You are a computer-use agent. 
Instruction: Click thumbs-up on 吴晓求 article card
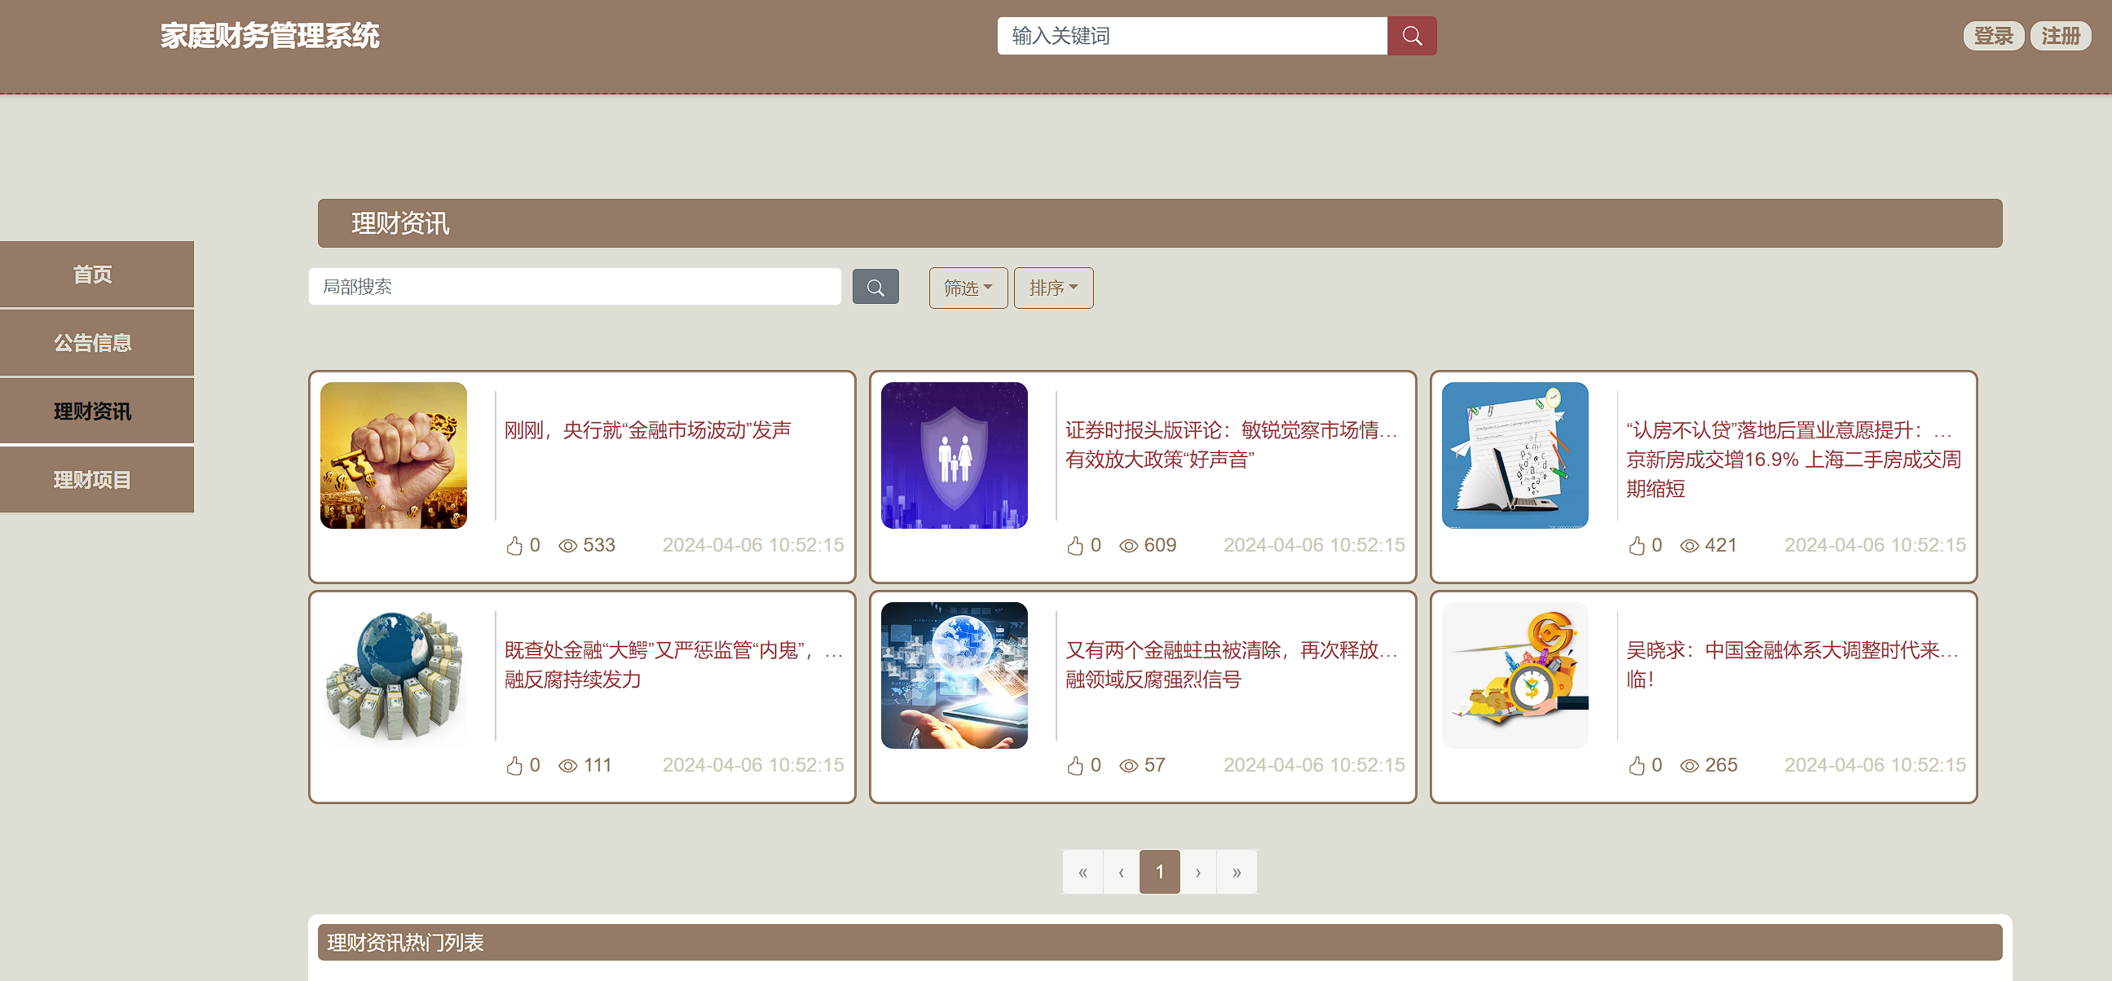(x=1637, y=765)
